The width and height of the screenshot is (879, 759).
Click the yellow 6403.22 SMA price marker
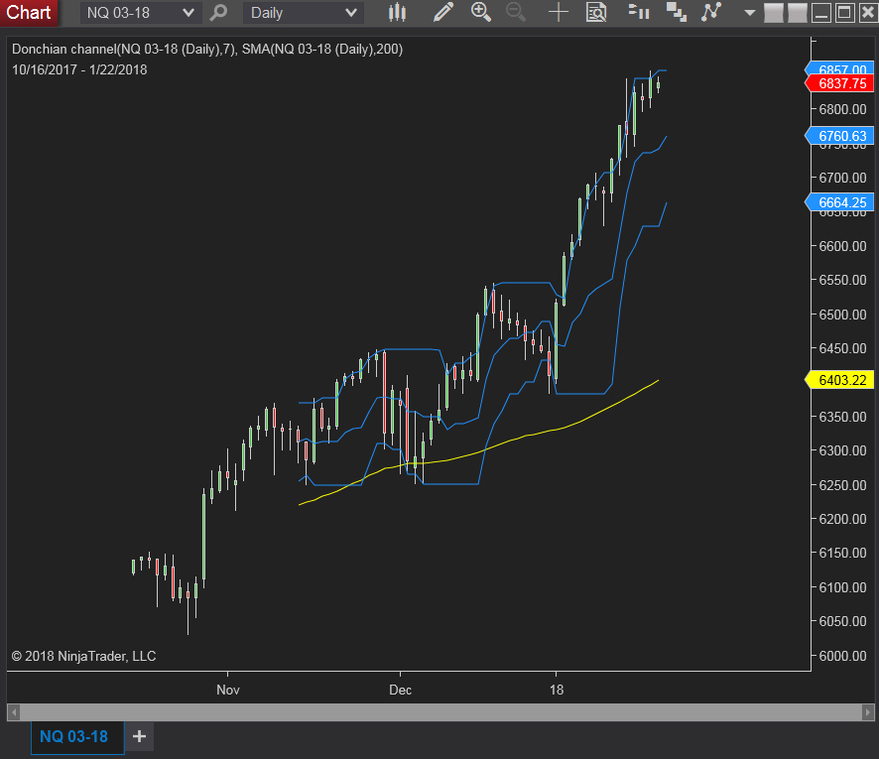[839, 380]
